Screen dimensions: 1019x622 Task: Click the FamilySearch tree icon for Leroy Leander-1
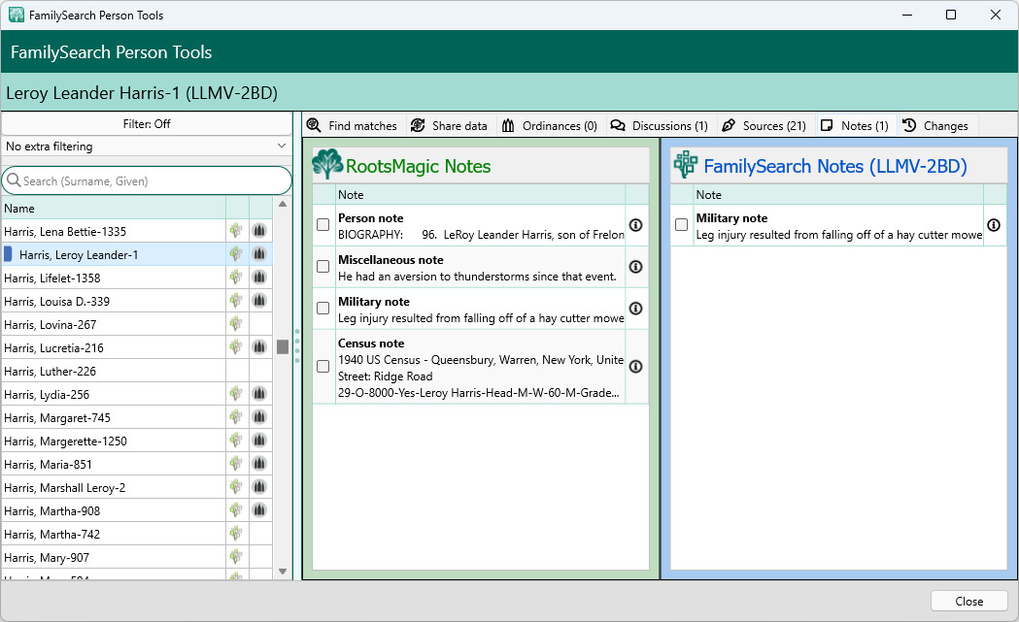click(236, 254)
